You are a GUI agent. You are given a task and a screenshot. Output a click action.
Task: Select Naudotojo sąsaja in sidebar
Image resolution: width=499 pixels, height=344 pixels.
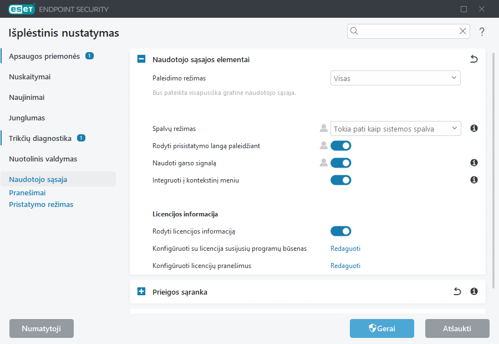pos(58,179)
